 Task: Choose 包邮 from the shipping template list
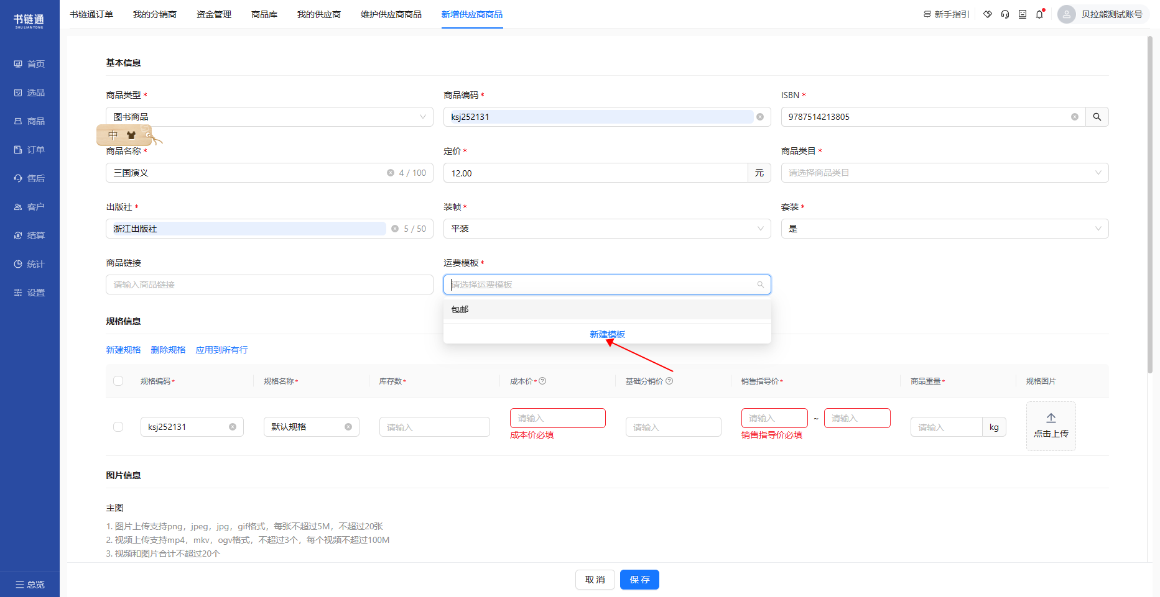607,309
